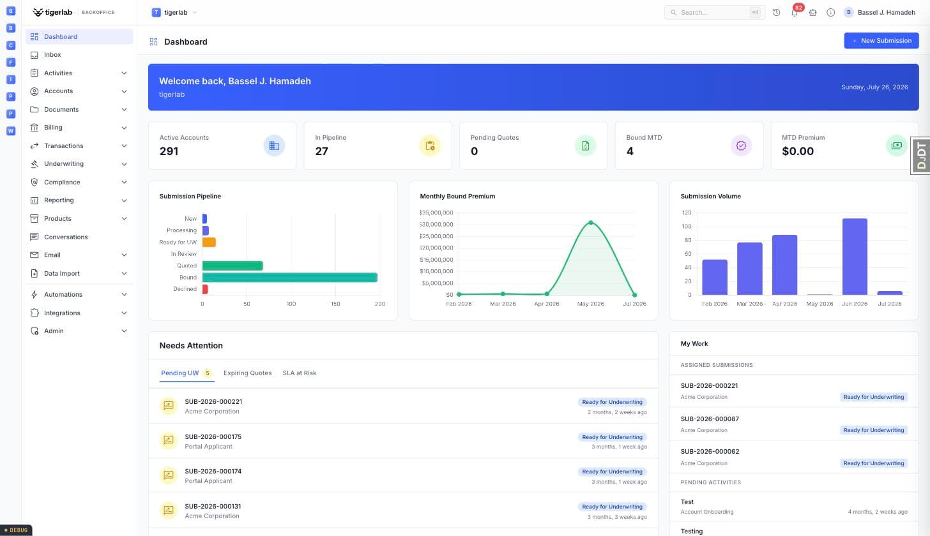Open the notifications bell with 82 badge
Image resolution: width=930 pixels, height=536 pixels.
[795, 12]
